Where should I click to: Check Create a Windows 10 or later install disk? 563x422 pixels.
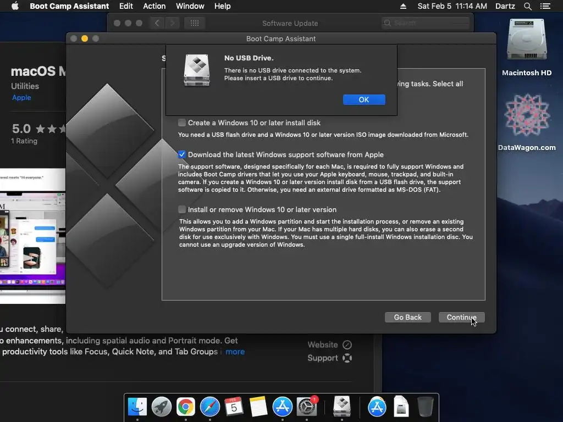(x=182, y=123)
